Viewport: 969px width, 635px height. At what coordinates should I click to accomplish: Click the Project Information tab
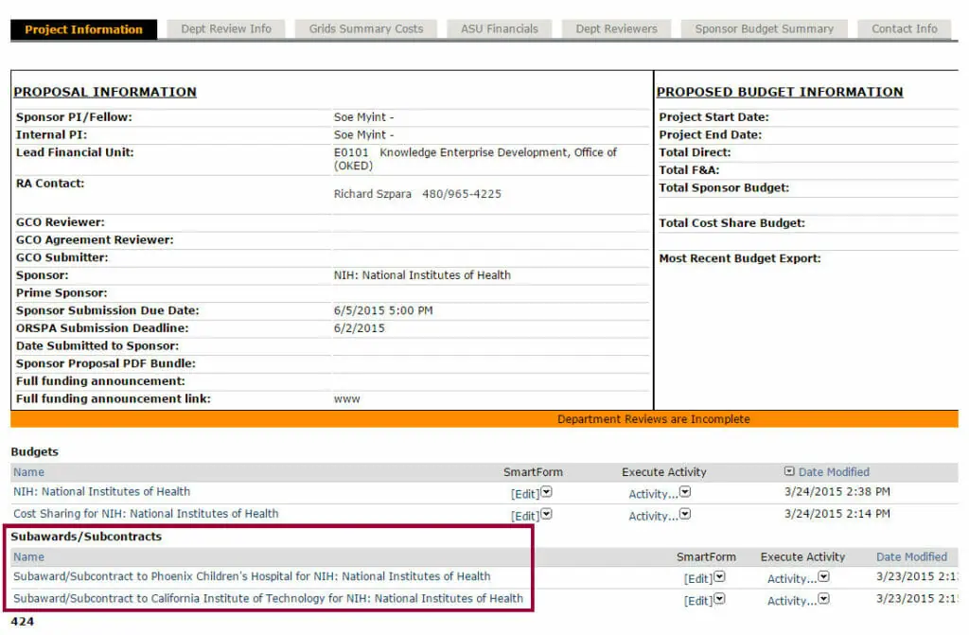click(83, 29)
